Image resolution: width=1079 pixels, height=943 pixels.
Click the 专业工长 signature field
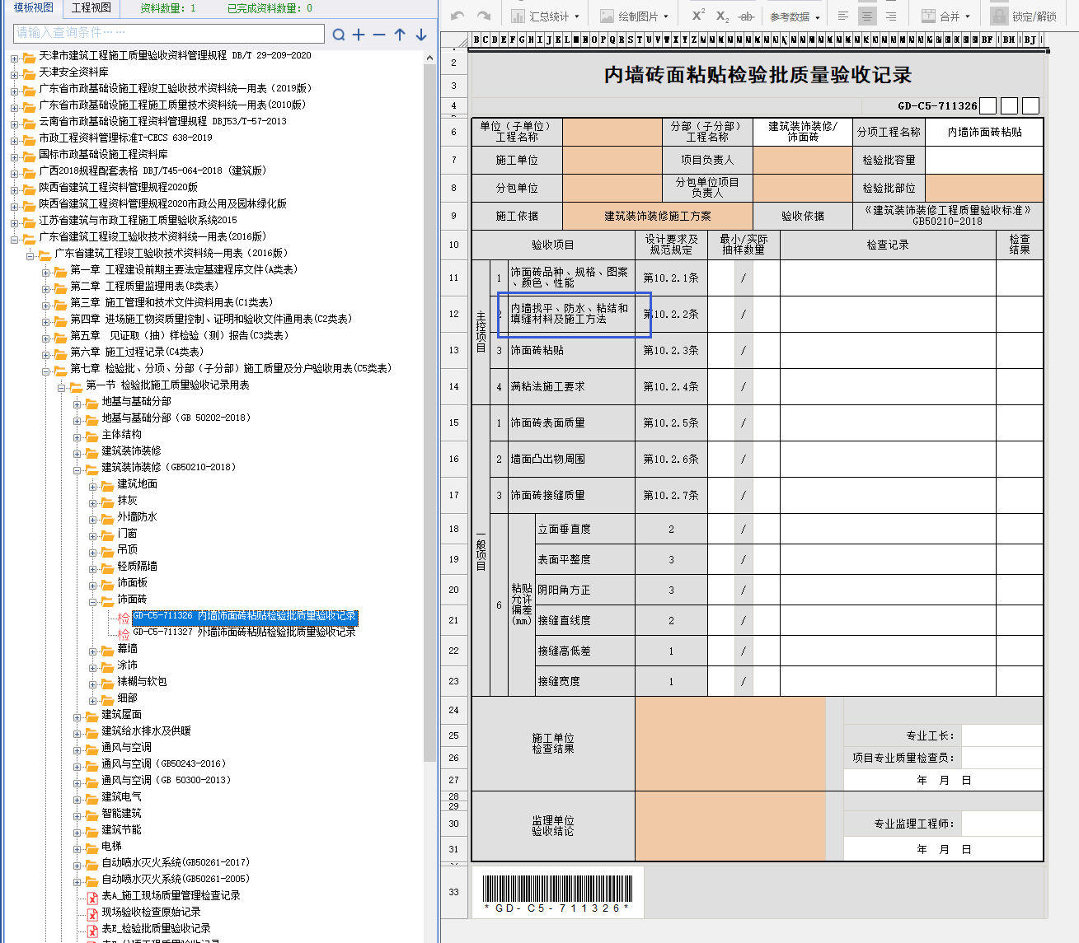pos(1002,735)
